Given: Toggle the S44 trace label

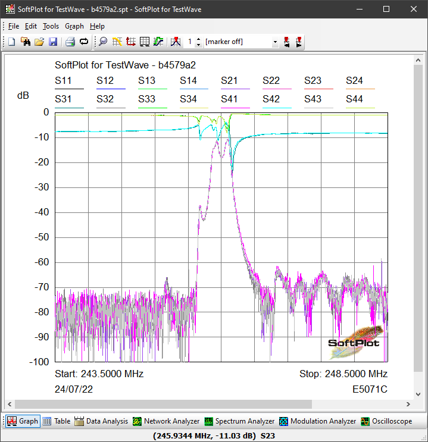Looking at the screenshot, I should pyautogui.click(x=354, y=99).
